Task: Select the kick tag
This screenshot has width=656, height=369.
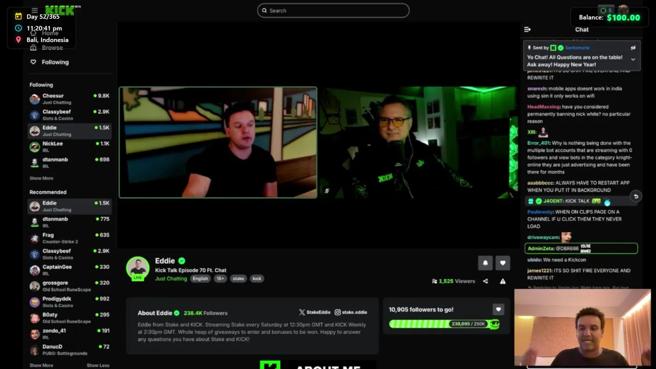Action: point(257,279)
